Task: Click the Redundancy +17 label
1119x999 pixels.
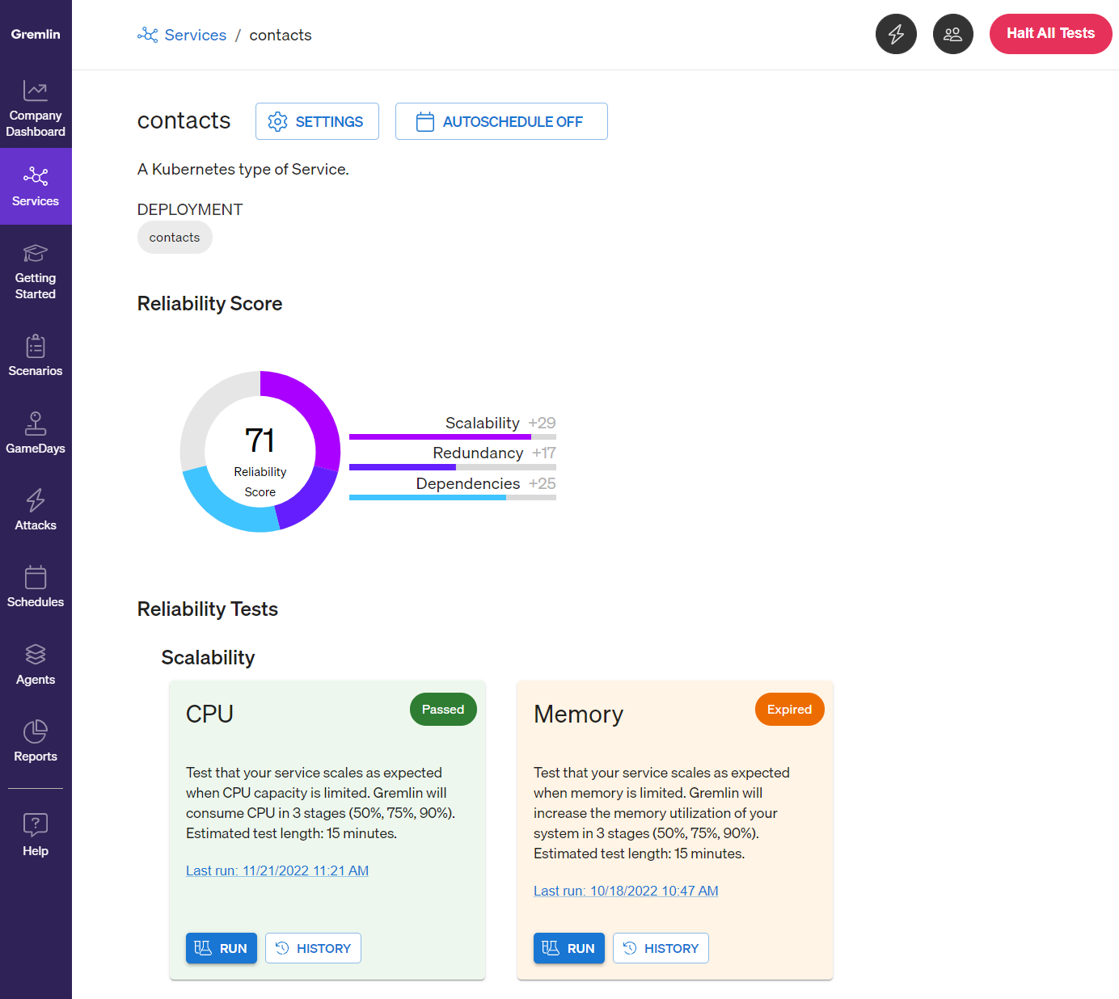Action: 494,453
